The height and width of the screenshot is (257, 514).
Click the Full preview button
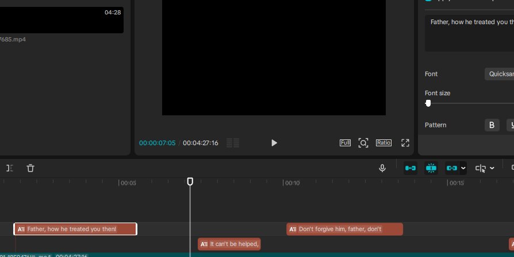click(x=345, y=143)
